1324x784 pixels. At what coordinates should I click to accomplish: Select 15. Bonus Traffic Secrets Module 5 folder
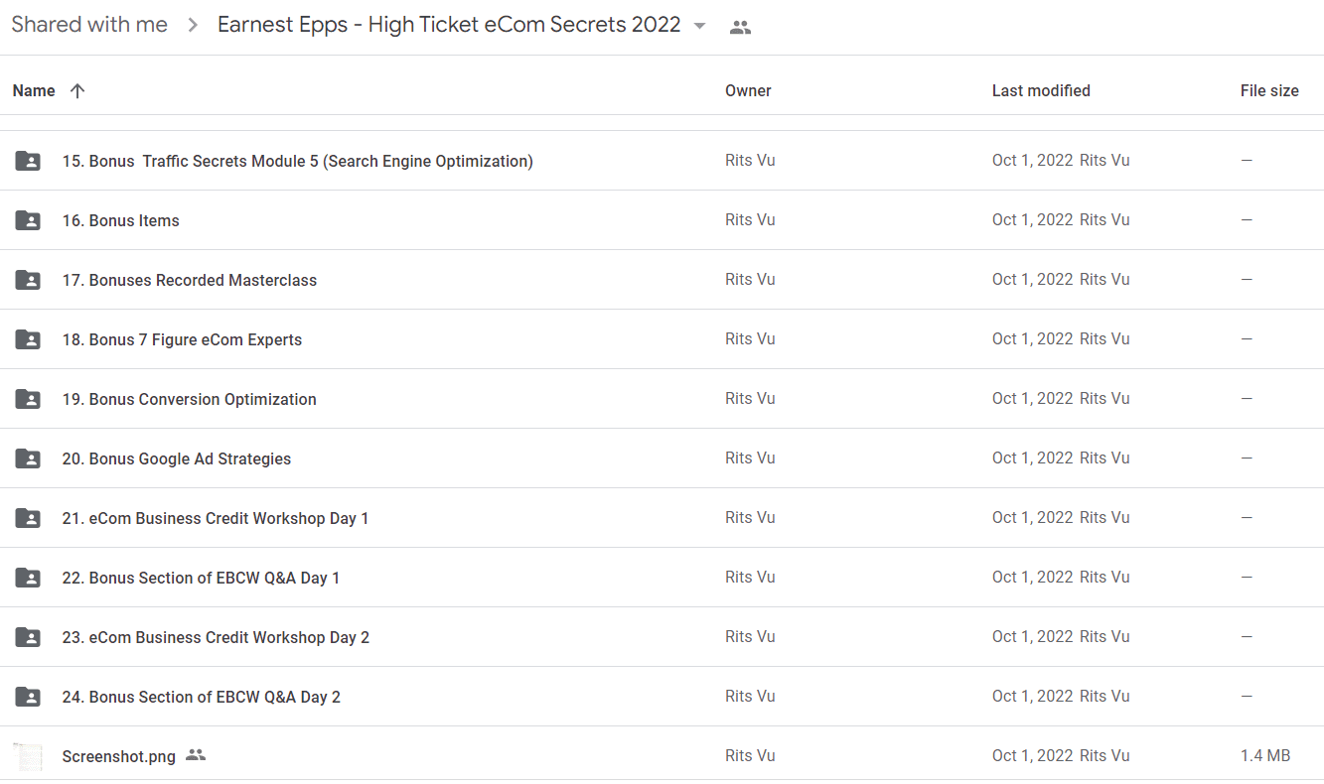[x=662, y=161]
